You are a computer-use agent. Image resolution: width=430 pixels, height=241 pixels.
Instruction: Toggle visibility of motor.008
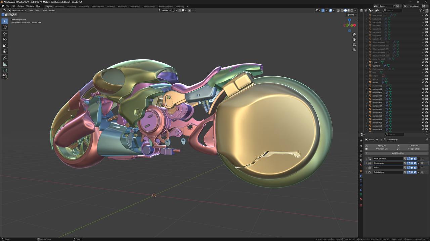(x=423, y=109)
